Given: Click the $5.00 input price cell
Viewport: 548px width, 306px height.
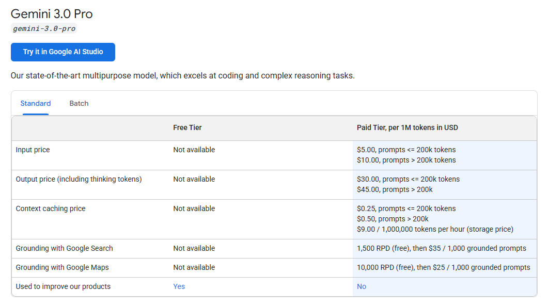Looking at the screenshot, I should (x=406, y=150).
